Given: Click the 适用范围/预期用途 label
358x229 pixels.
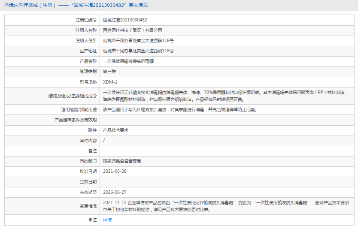Looking at the screenshot, I should 79,110.
